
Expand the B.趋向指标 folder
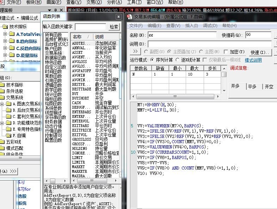5,41
